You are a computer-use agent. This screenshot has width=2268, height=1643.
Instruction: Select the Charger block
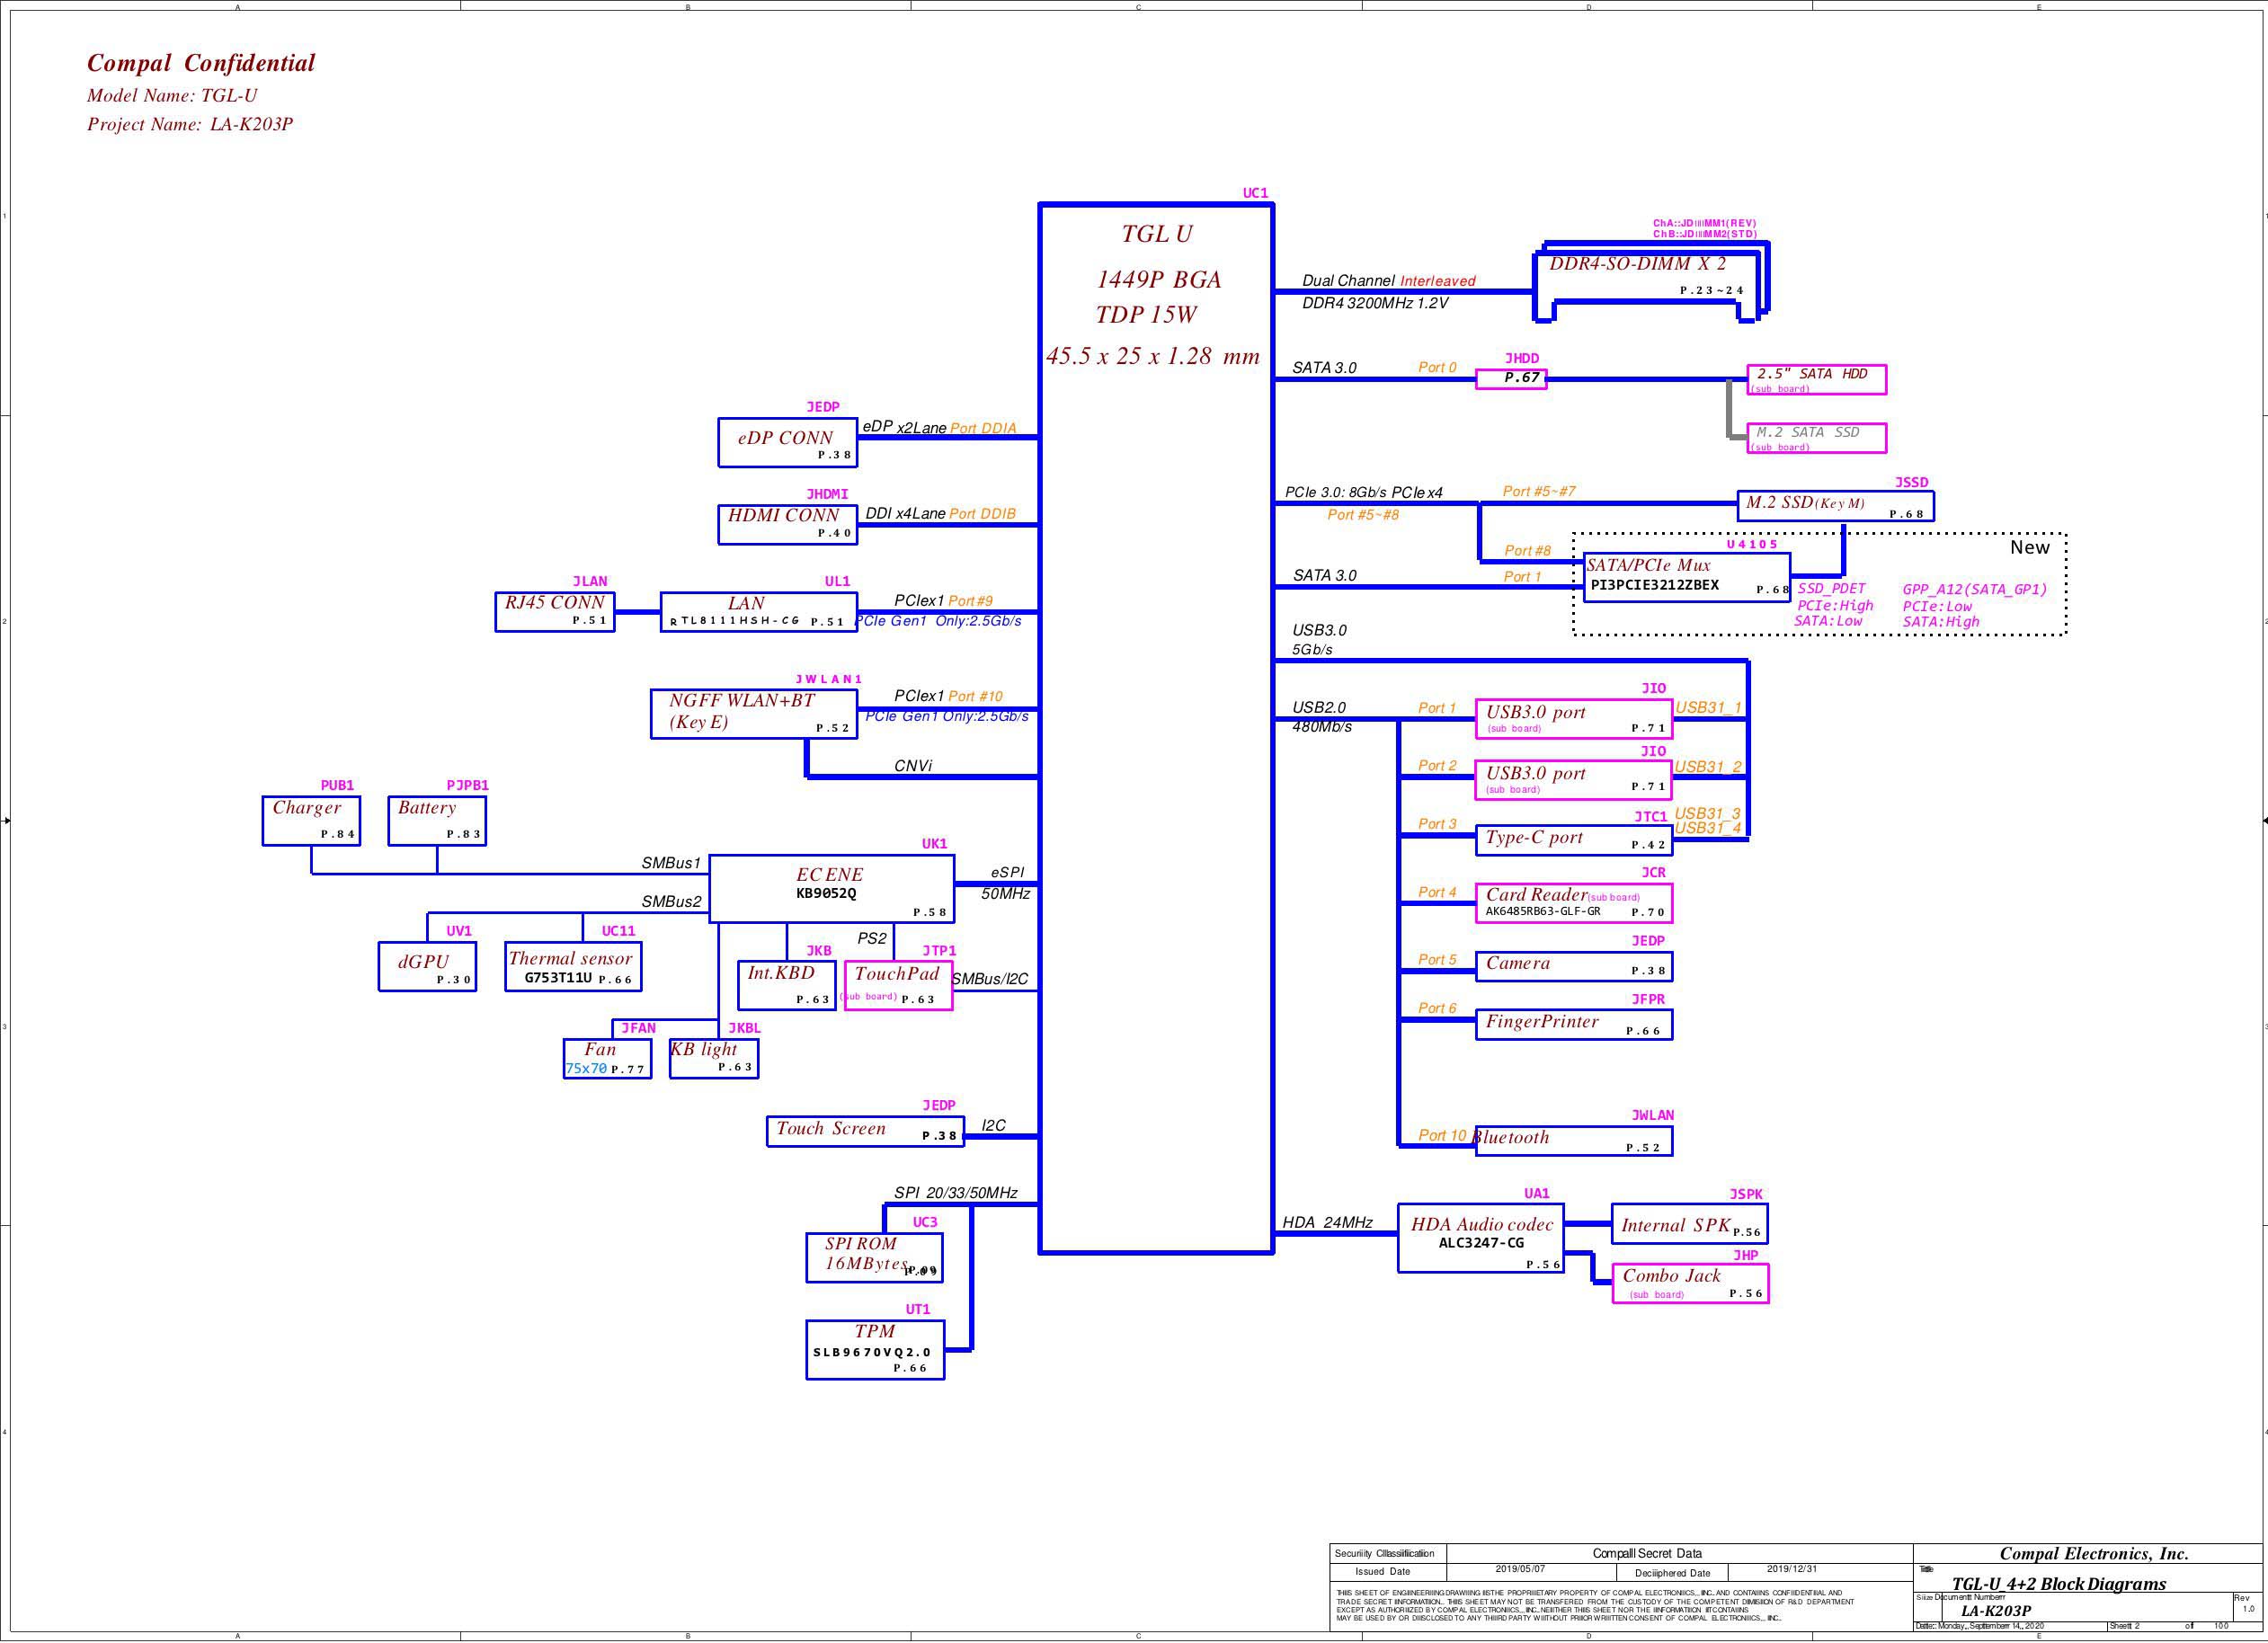point(311,820)
